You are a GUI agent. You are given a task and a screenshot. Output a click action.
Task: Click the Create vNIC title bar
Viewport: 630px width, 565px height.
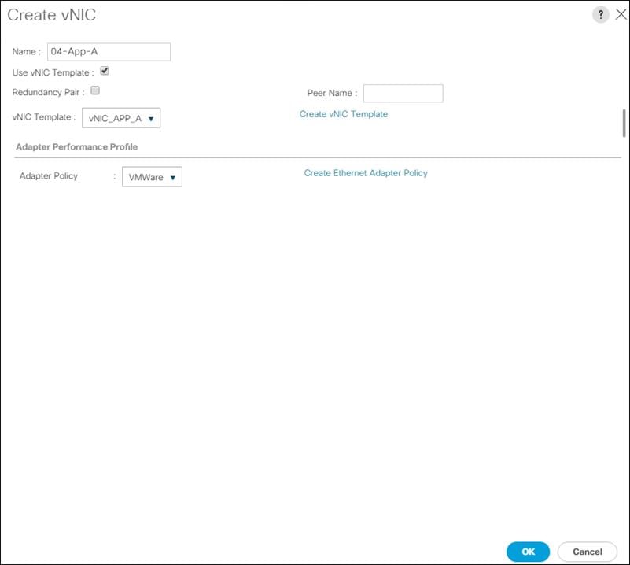pos(52,13)
